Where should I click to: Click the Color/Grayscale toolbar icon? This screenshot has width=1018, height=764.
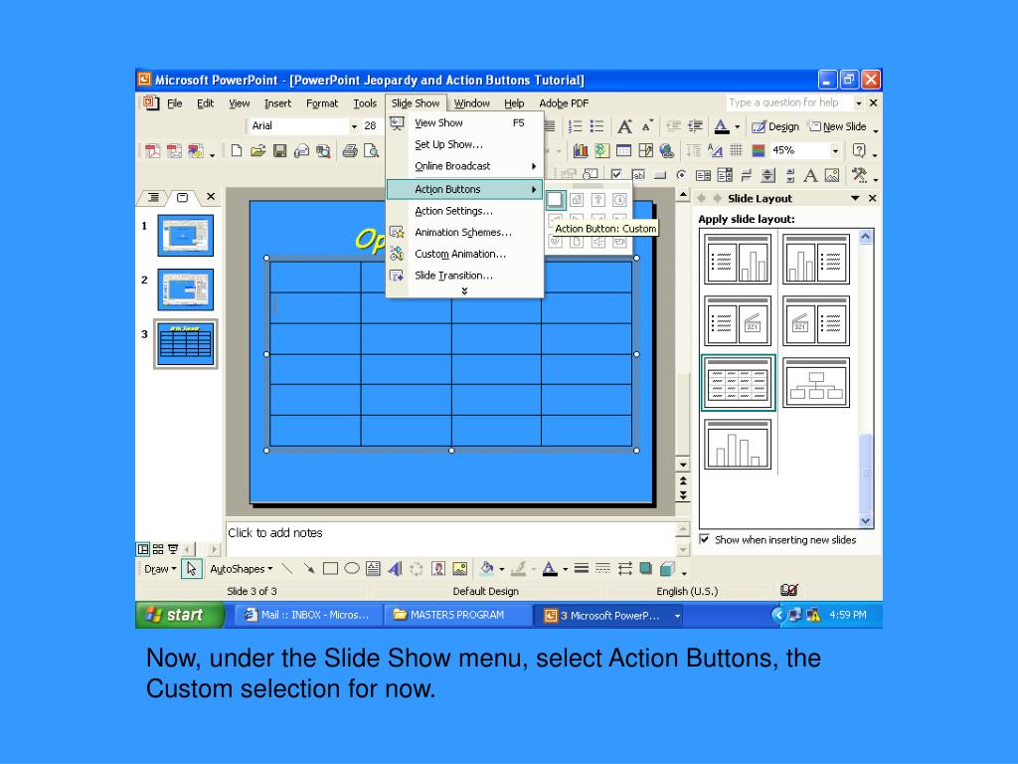pyautogui.click(x=758, y=151)
